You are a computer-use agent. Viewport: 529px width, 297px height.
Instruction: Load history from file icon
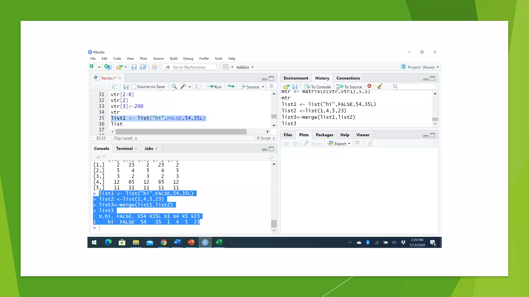(x=286, y=87)
